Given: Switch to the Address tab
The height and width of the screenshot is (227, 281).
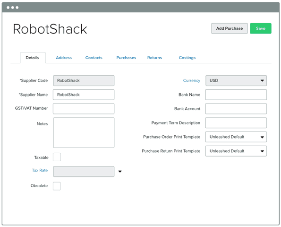Looking at the screenshot, I should (x=64, y=58).
